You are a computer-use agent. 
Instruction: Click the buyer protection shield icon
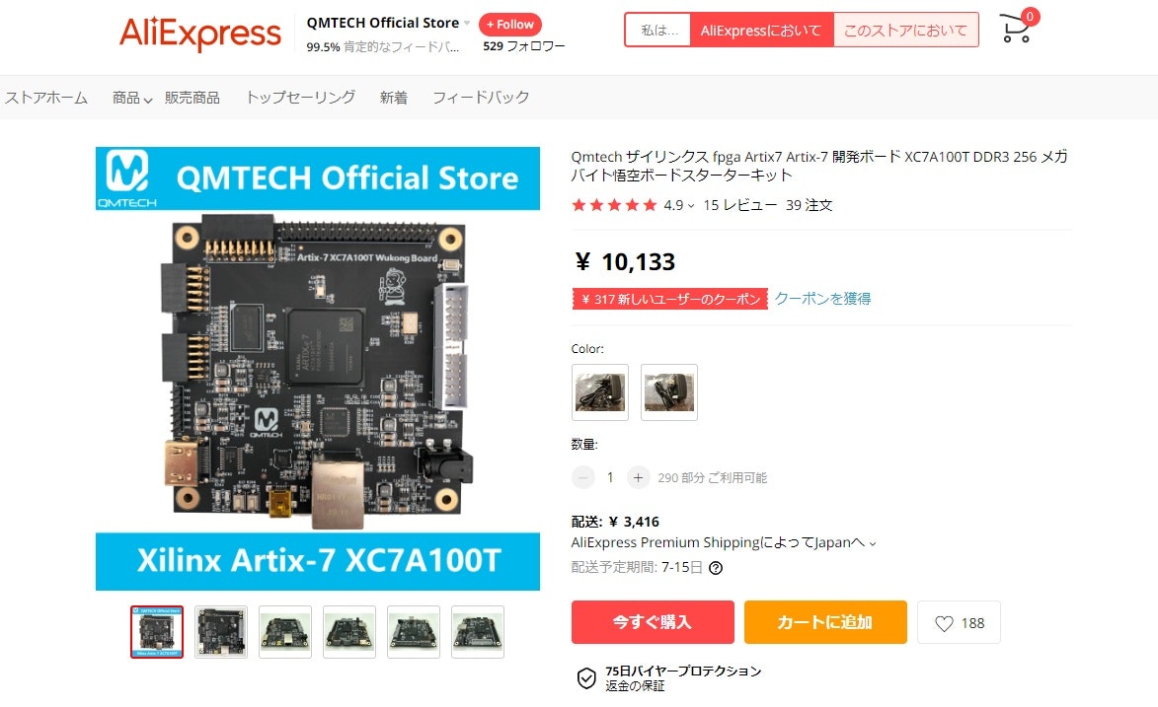(586, 677)
